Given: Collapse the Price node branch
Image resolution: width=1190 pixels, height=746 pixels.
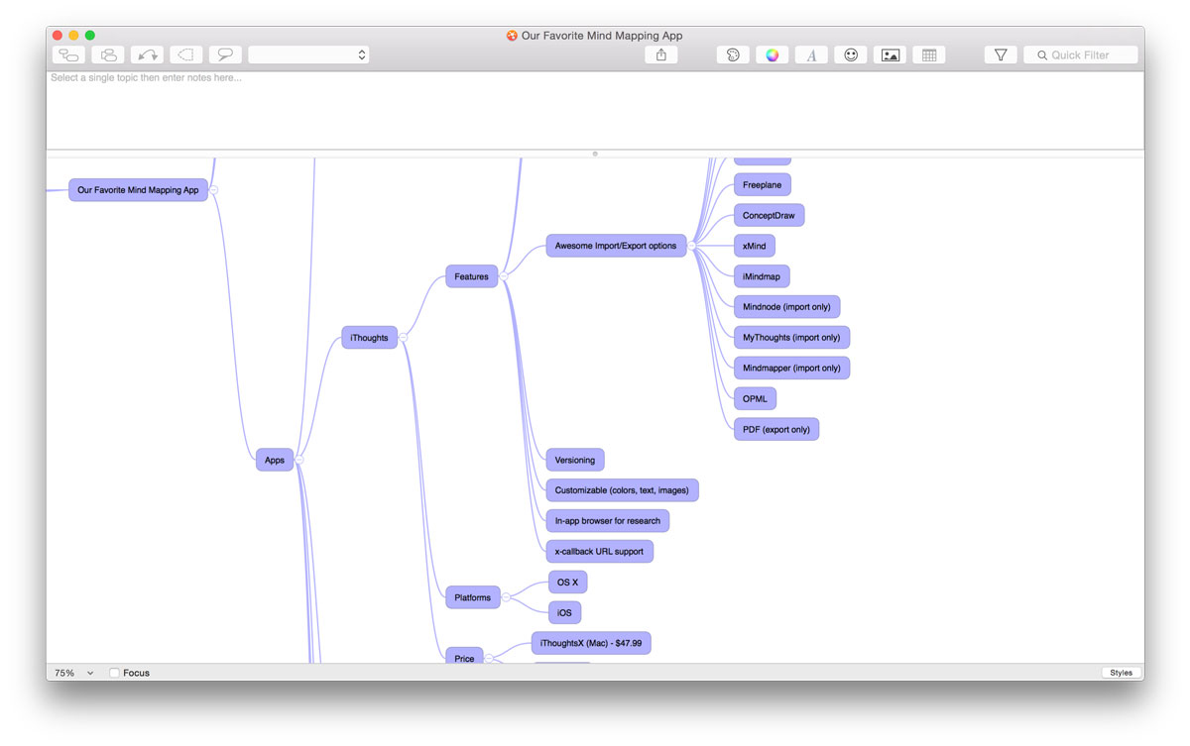Looking at the screenshot, I should pos(488,658).
